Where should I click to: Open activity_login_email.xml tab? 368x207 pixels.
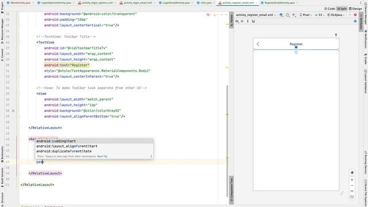pyautogui.click(x=137, y=3)
